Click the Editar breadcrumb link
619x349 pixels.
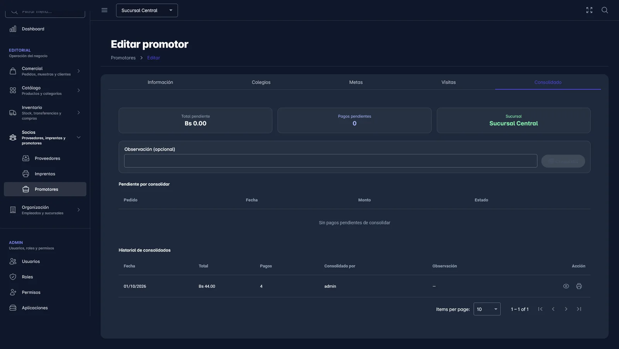click(x=154, y=58)
